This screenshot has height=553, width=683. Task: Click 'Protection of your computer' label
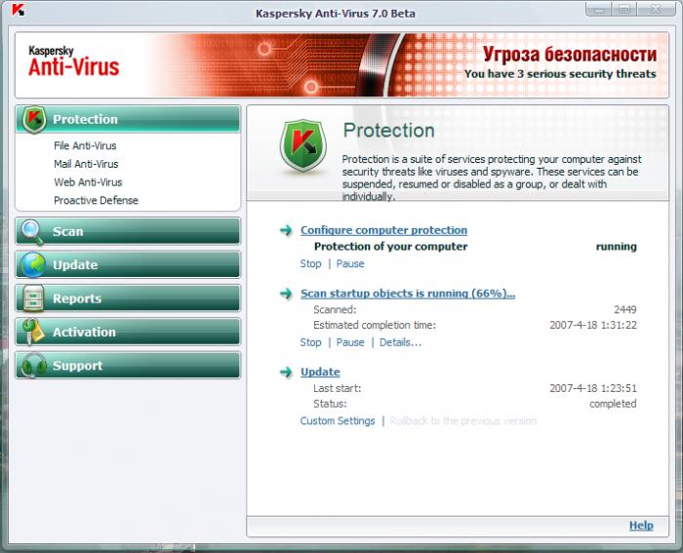[390, 247]
